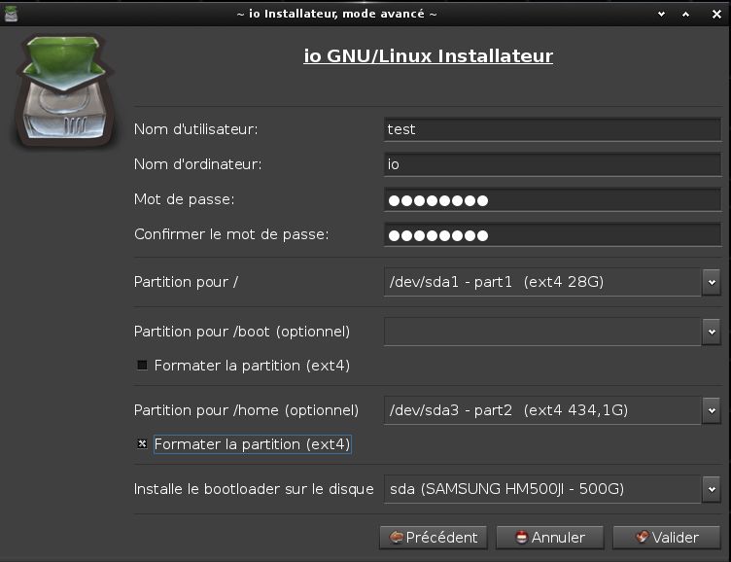The image size is (731, 562).
Task: Open the /home partition dropdown arrow
Action: click(x=712, y=410)
